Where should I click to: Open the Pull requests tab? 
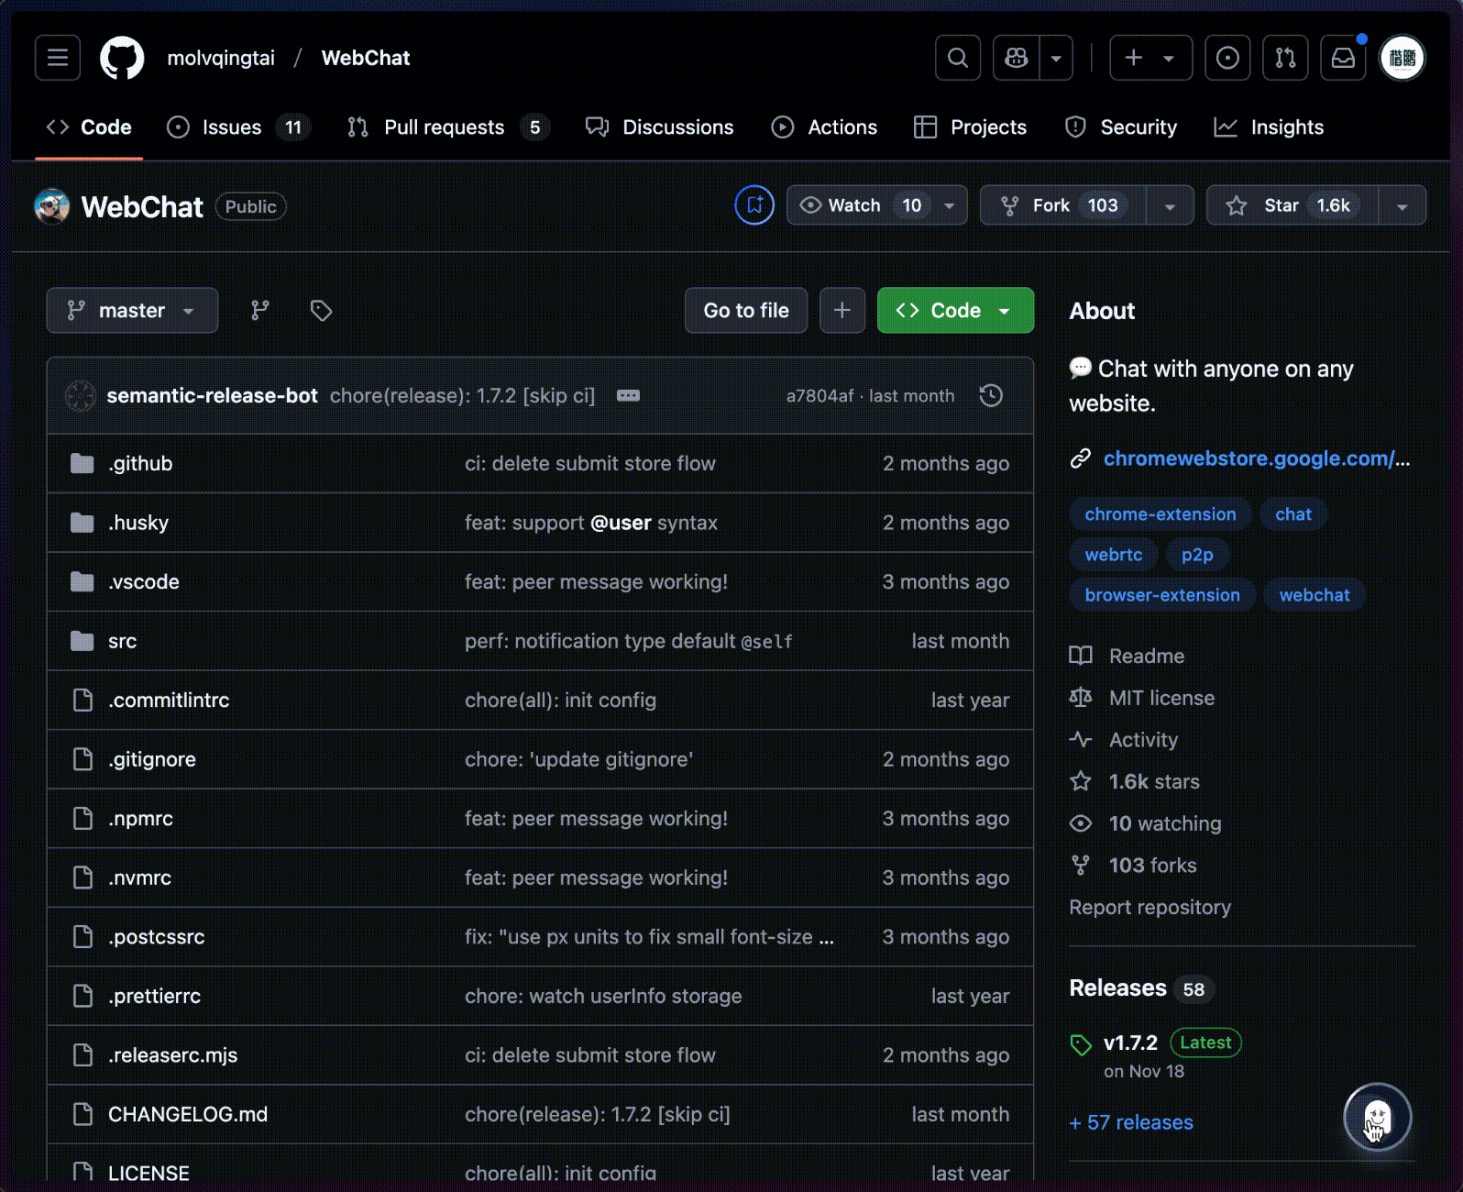pos(448,127)
